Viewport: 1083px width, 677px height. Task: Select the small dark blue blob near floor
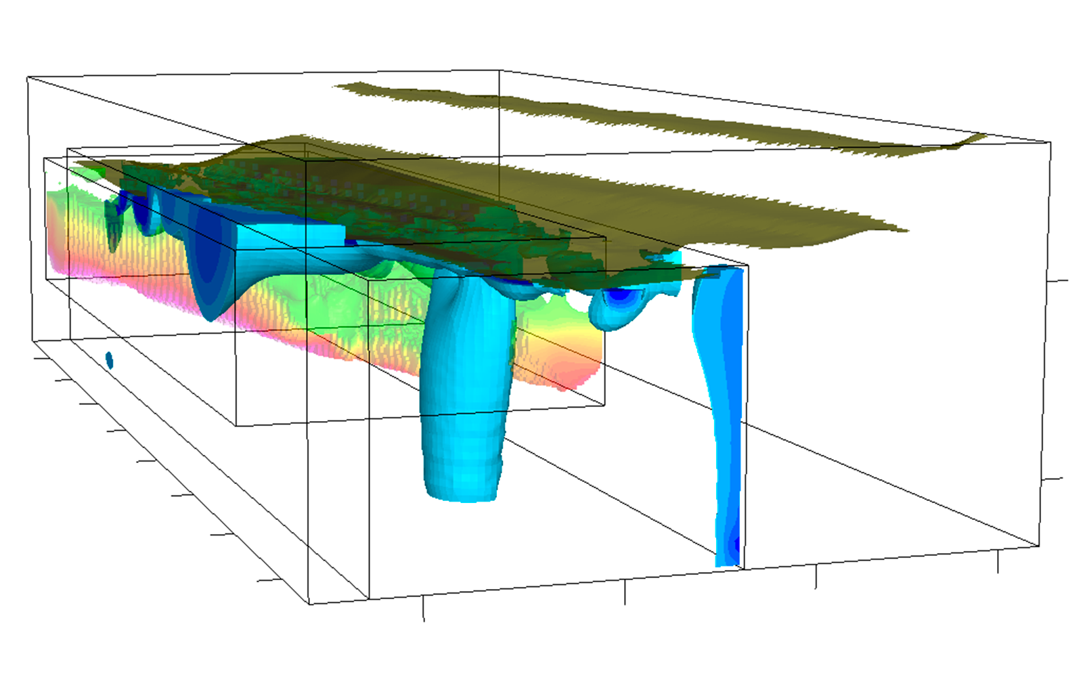(x=109, y=360)
